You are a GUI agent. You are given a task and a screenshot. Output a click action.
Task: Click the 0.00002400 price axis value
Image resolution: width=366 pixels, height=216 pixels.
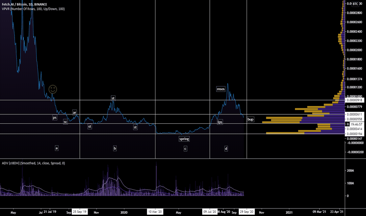click(354, 31)
